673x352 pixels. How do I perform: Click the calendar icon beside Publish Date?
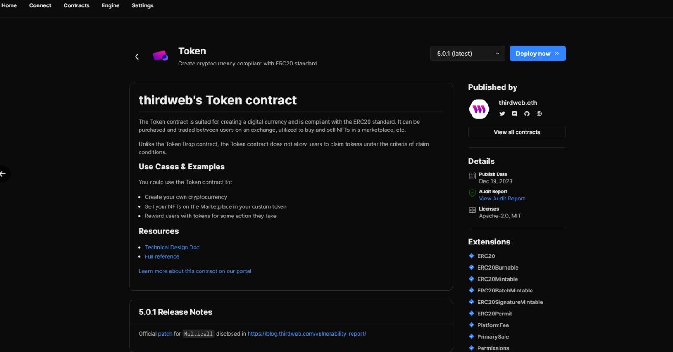[472, 176]
